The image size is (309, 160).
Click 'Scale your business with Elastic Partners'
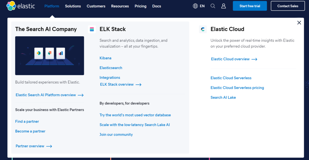[50, 109]
